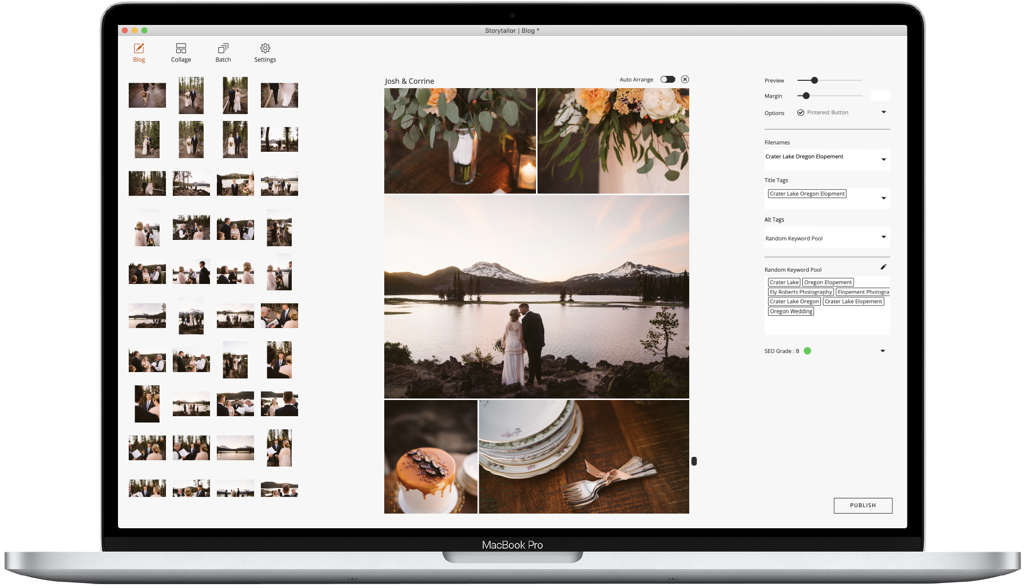Expand the Options dropdown arrow
Viewport: 1026px width, 588px height.
(x=884, y=112)
